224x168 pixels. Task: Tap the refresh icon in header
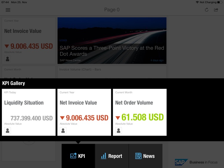pos(206,10)
